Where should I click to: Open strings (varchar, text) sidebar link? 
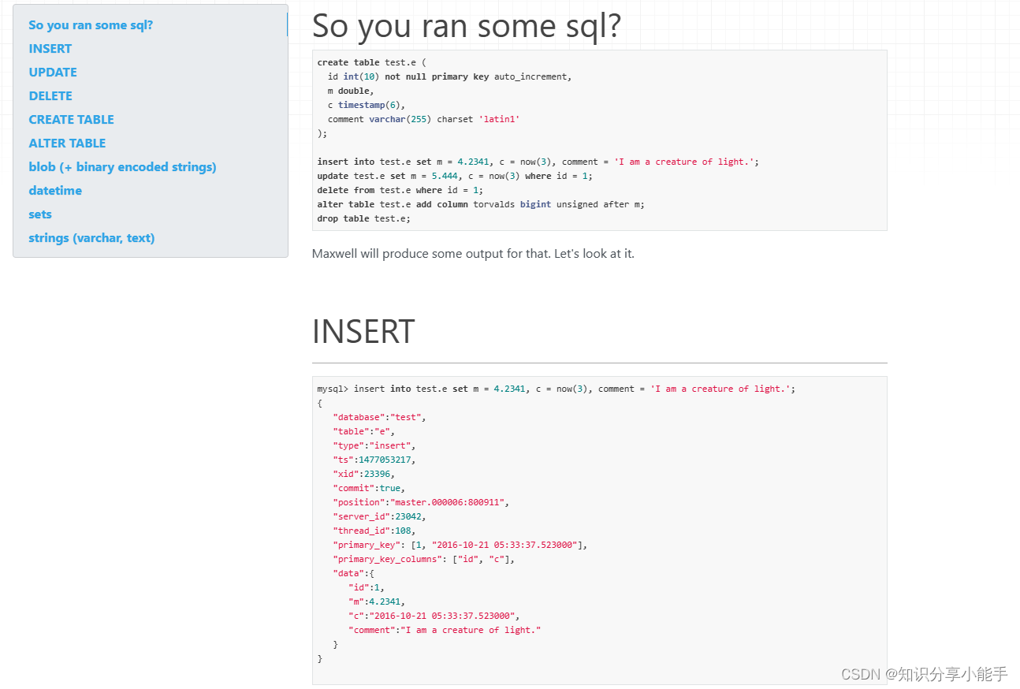(x=91, y=238)
